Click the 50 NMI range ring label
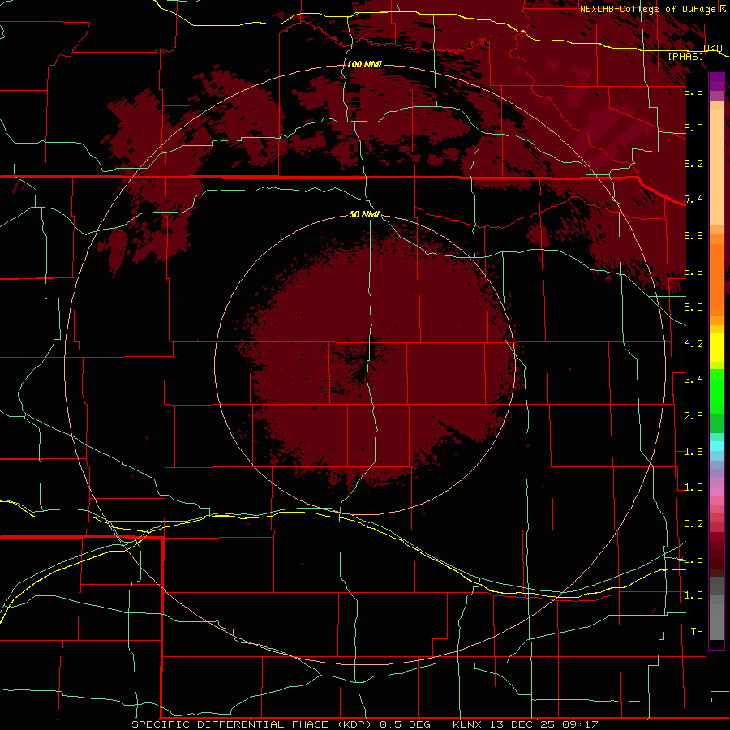The width and height of the screenshot is (730, 730). coord(364,214)
